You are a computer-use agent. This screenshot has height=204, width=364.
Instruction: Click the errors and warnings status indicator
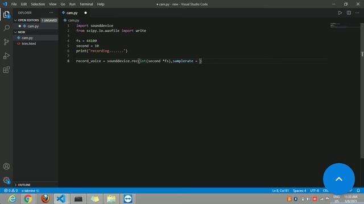point(11,190)
